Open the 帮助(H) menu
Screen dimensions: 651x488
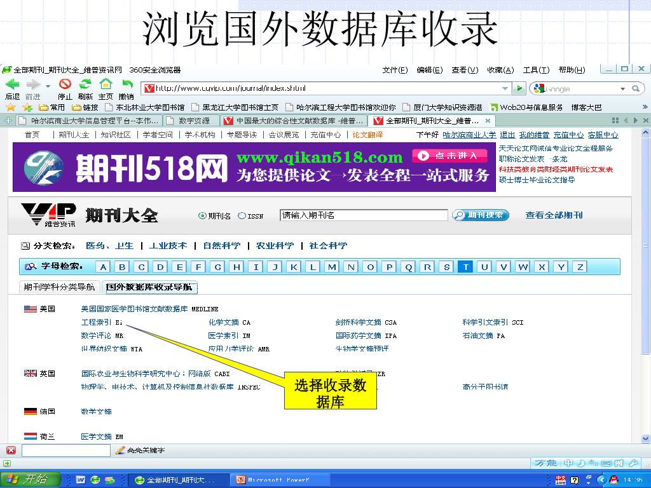[572, 70]
